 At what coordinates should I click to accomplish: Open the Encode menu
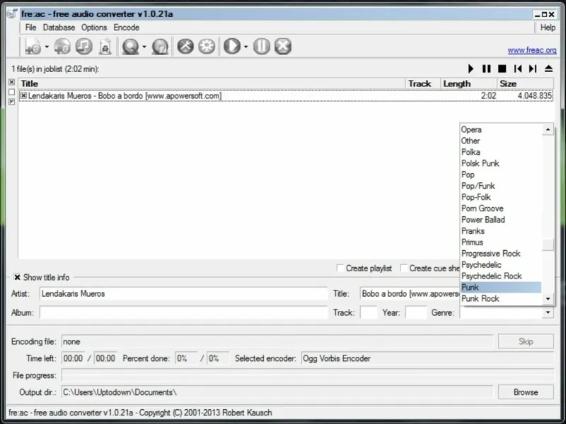(127, 28)
